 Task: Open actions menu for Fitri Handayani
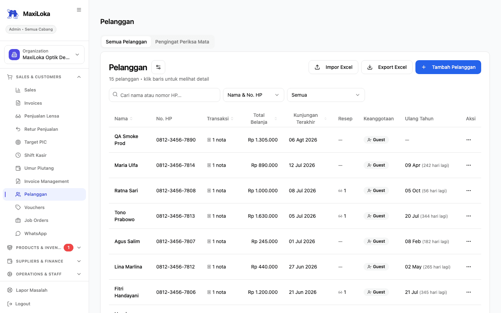coord(469,292)
